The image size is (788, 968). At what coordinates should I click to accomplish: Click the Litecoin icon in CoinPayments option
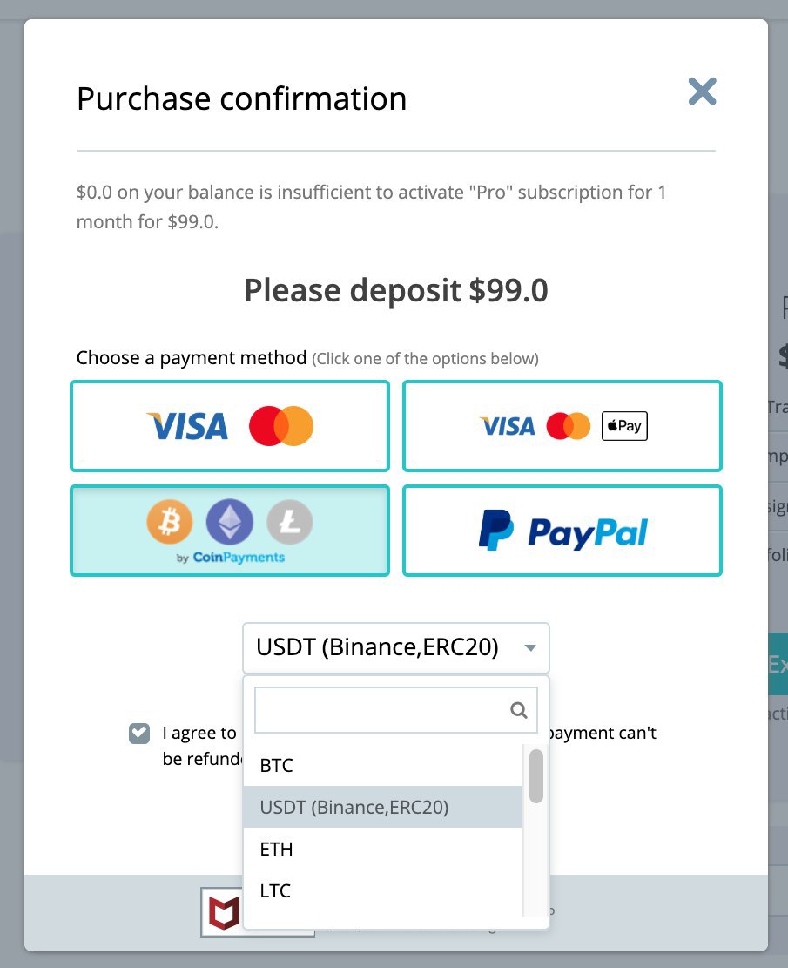click(x=289, y=522)
